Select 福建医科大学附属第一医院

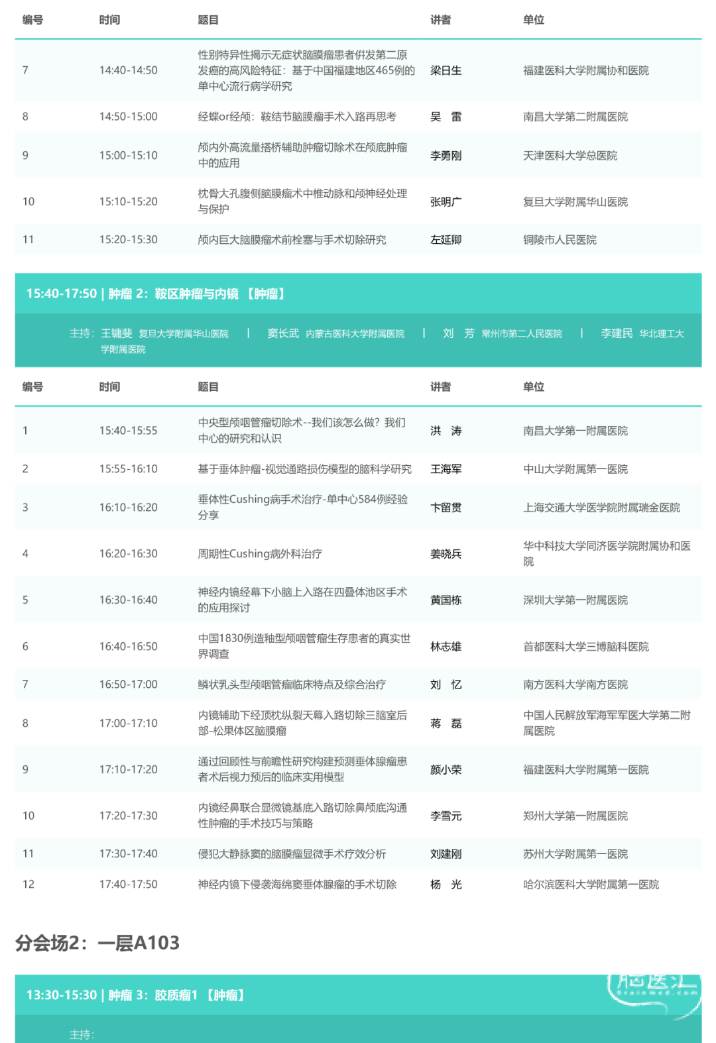point(585,770)
